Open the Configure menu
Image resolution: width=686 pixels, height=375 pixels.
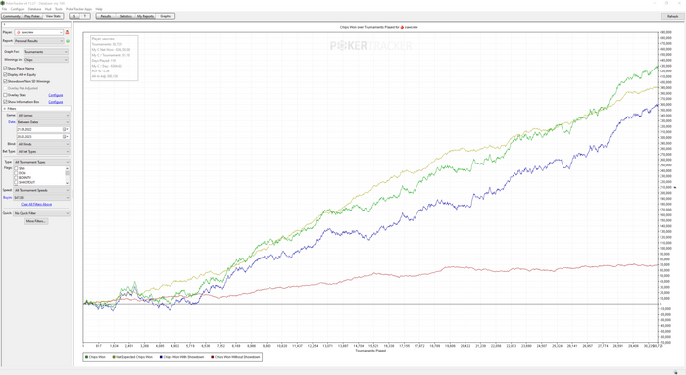coord(18,9)
